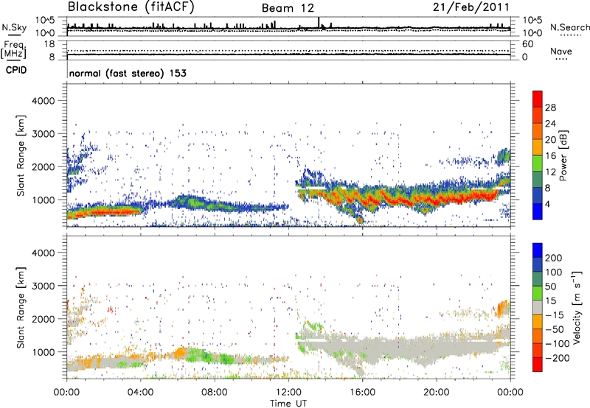
Task: Click the date "21/Feb/2011"
Action: (x=471, y=7)
